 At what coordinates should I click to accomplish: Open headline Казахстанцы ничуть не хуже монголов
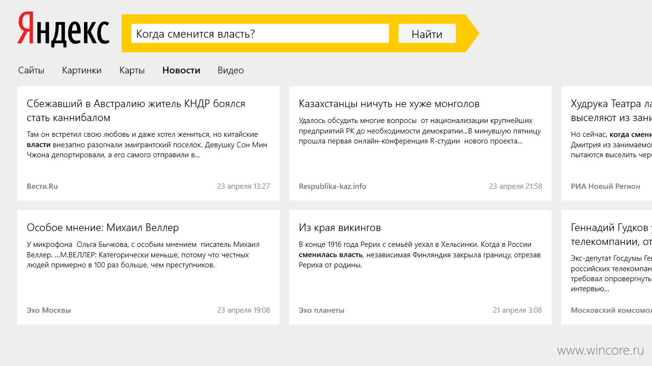click(x=389, y=104)
